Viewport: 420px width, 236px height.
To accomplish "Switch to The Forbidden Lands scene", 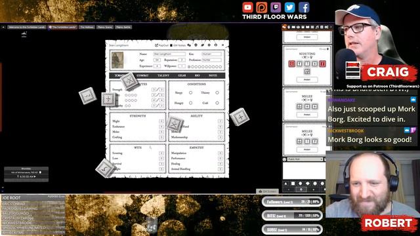I will pyautogui.click(x=63, y=27).
